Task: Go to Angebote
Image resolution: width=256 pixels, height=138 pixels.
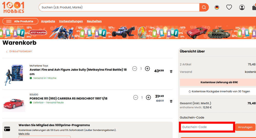Action: click(x=48, y=21)
